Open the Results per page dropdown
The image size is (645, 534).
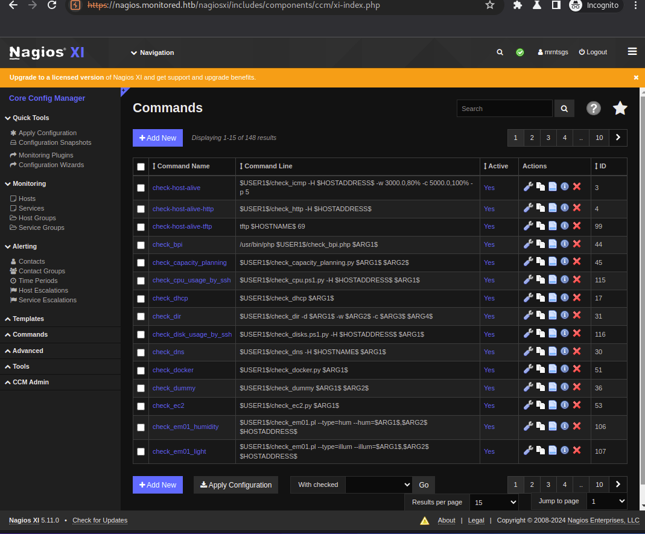[495, 502]
